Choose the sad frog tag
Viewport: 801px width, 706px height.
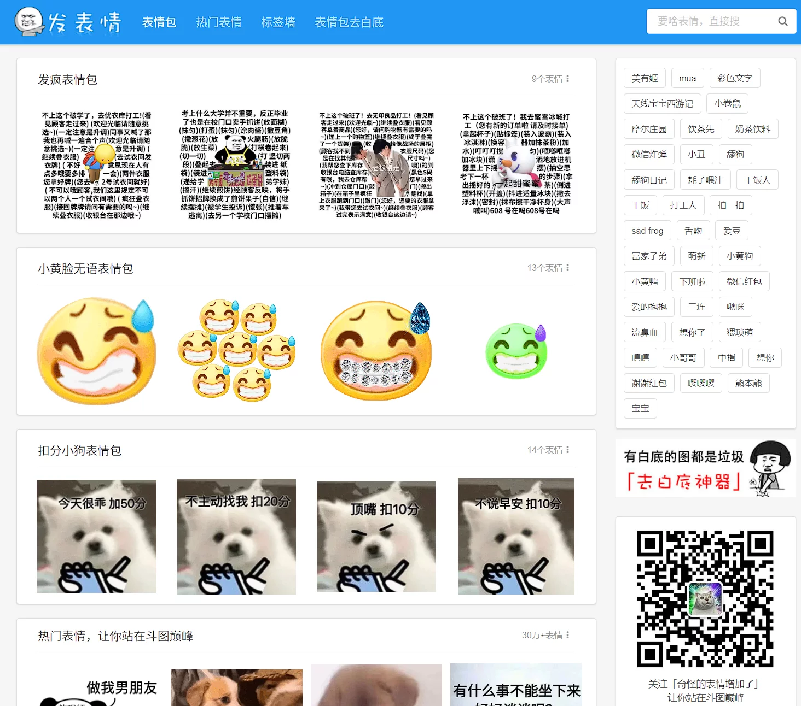click(647, 231)
